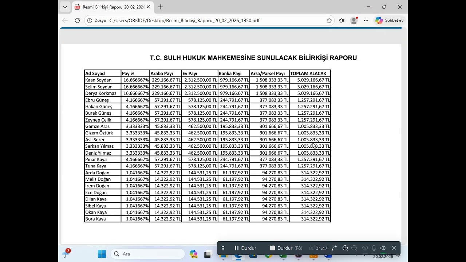This screenshot has width=466, height=262.
Task: Toggle system audio speaker recording
Action: [x=383, y=248]
